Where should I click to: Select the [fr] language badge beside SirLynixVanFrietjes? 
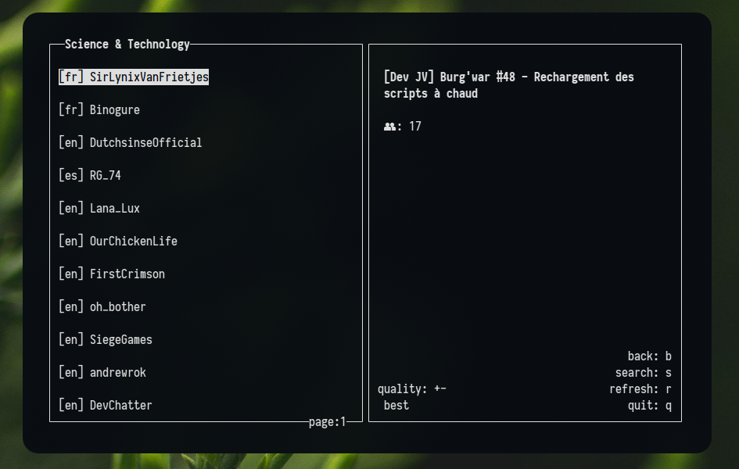[x=70, y=77]
